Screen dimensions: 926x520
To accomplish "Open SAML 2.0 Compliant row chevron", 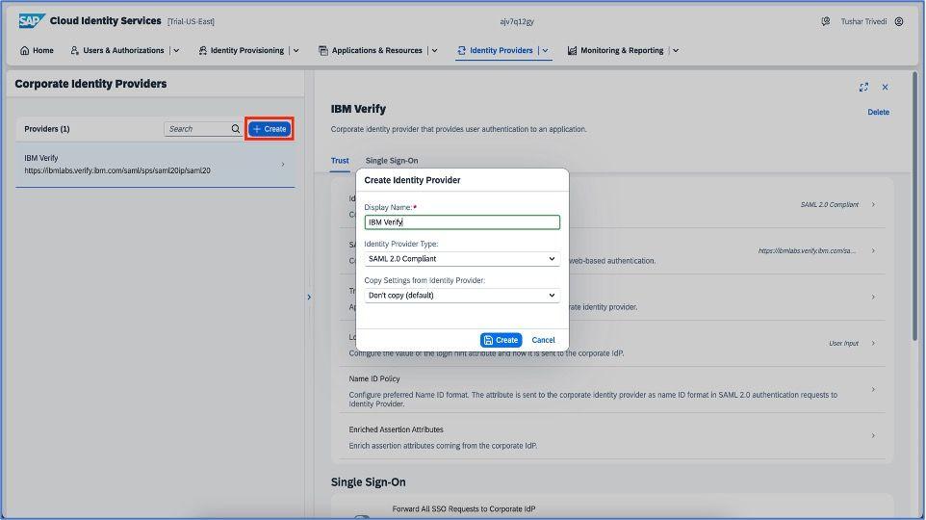I will [x=873, y=204].
